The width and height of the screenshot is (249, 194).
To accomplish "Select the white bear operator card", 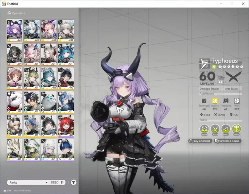I will [x=14, y=102].
